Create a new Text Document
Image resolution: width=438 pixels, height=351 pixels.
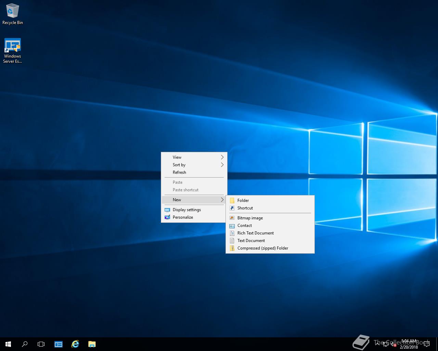pyautogui.click(x=251, y=241)
